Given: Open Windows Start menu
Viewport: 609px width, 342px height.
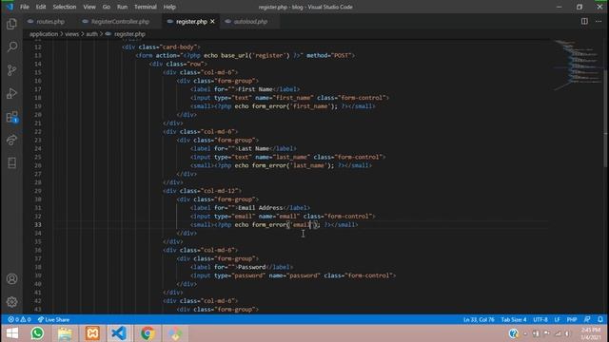Looking at the screenshot, I should click(x=12, y=333).
